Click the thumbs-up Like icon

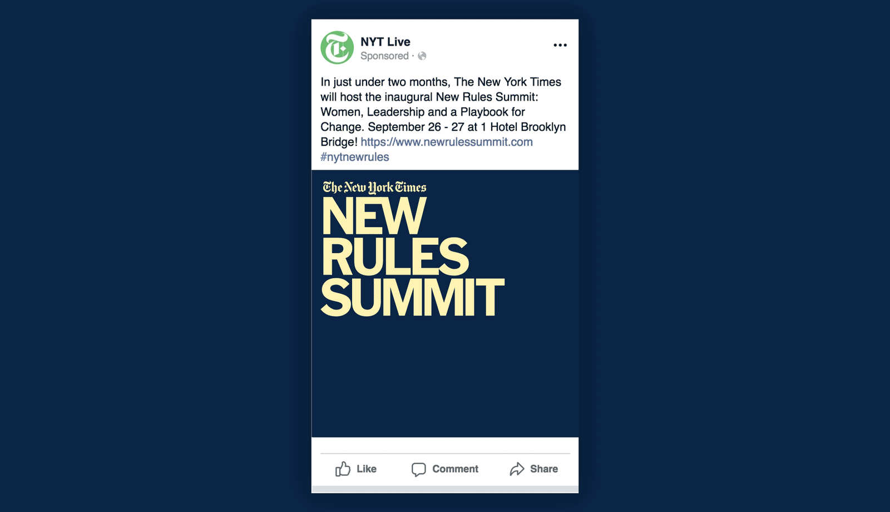point(343,469)
